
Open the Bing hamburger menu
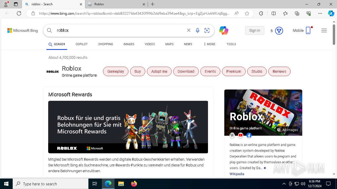click(324, 30)
